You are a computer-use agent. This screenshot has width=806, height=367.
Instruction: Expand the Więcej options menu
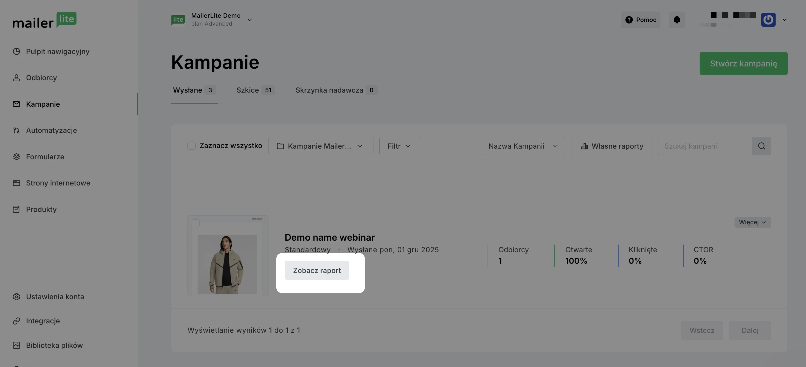point(752,222)
